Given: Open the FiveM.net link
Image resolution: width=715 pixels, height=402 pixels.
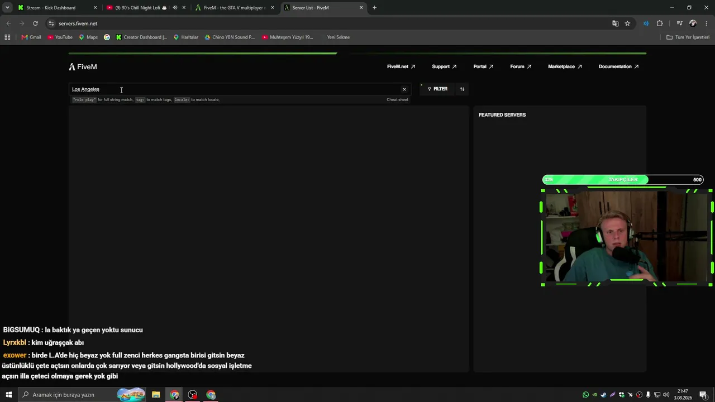Looking at the screenshot, I should tap(401, 66).
